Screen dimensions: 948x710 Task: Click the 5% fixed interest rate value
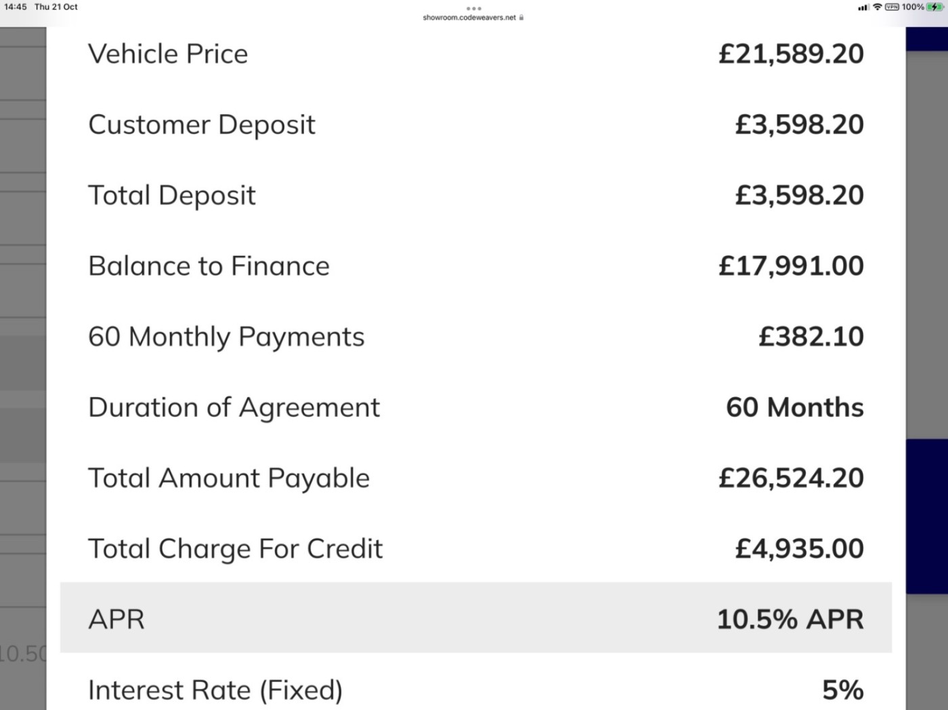point(843,690)
